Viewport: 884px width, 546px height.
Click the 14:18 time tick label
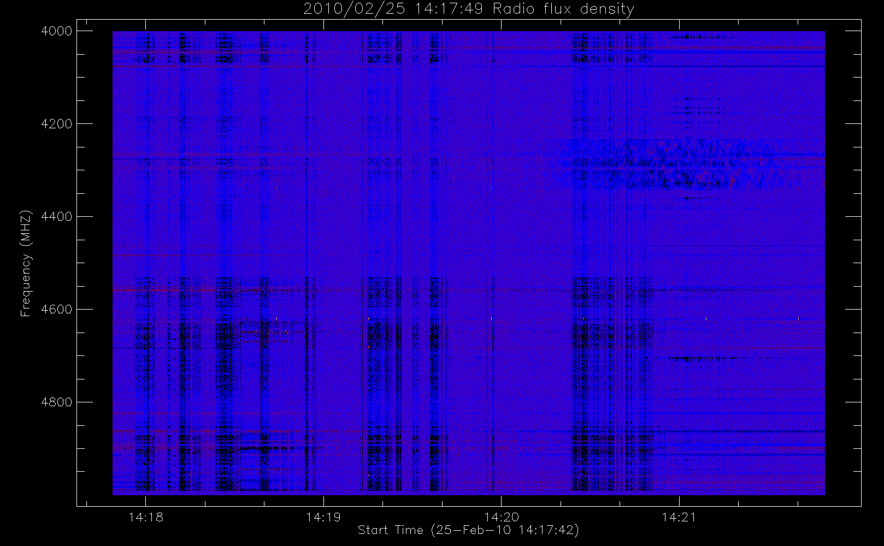coord(146,517)
